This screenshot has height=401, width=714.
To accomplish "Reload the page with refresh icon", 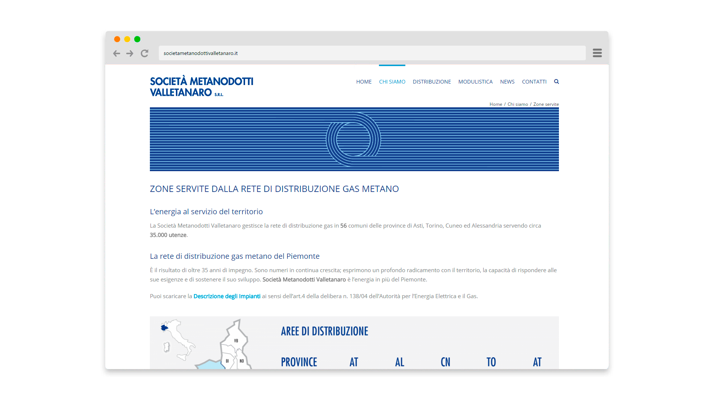I will point(145,53).
